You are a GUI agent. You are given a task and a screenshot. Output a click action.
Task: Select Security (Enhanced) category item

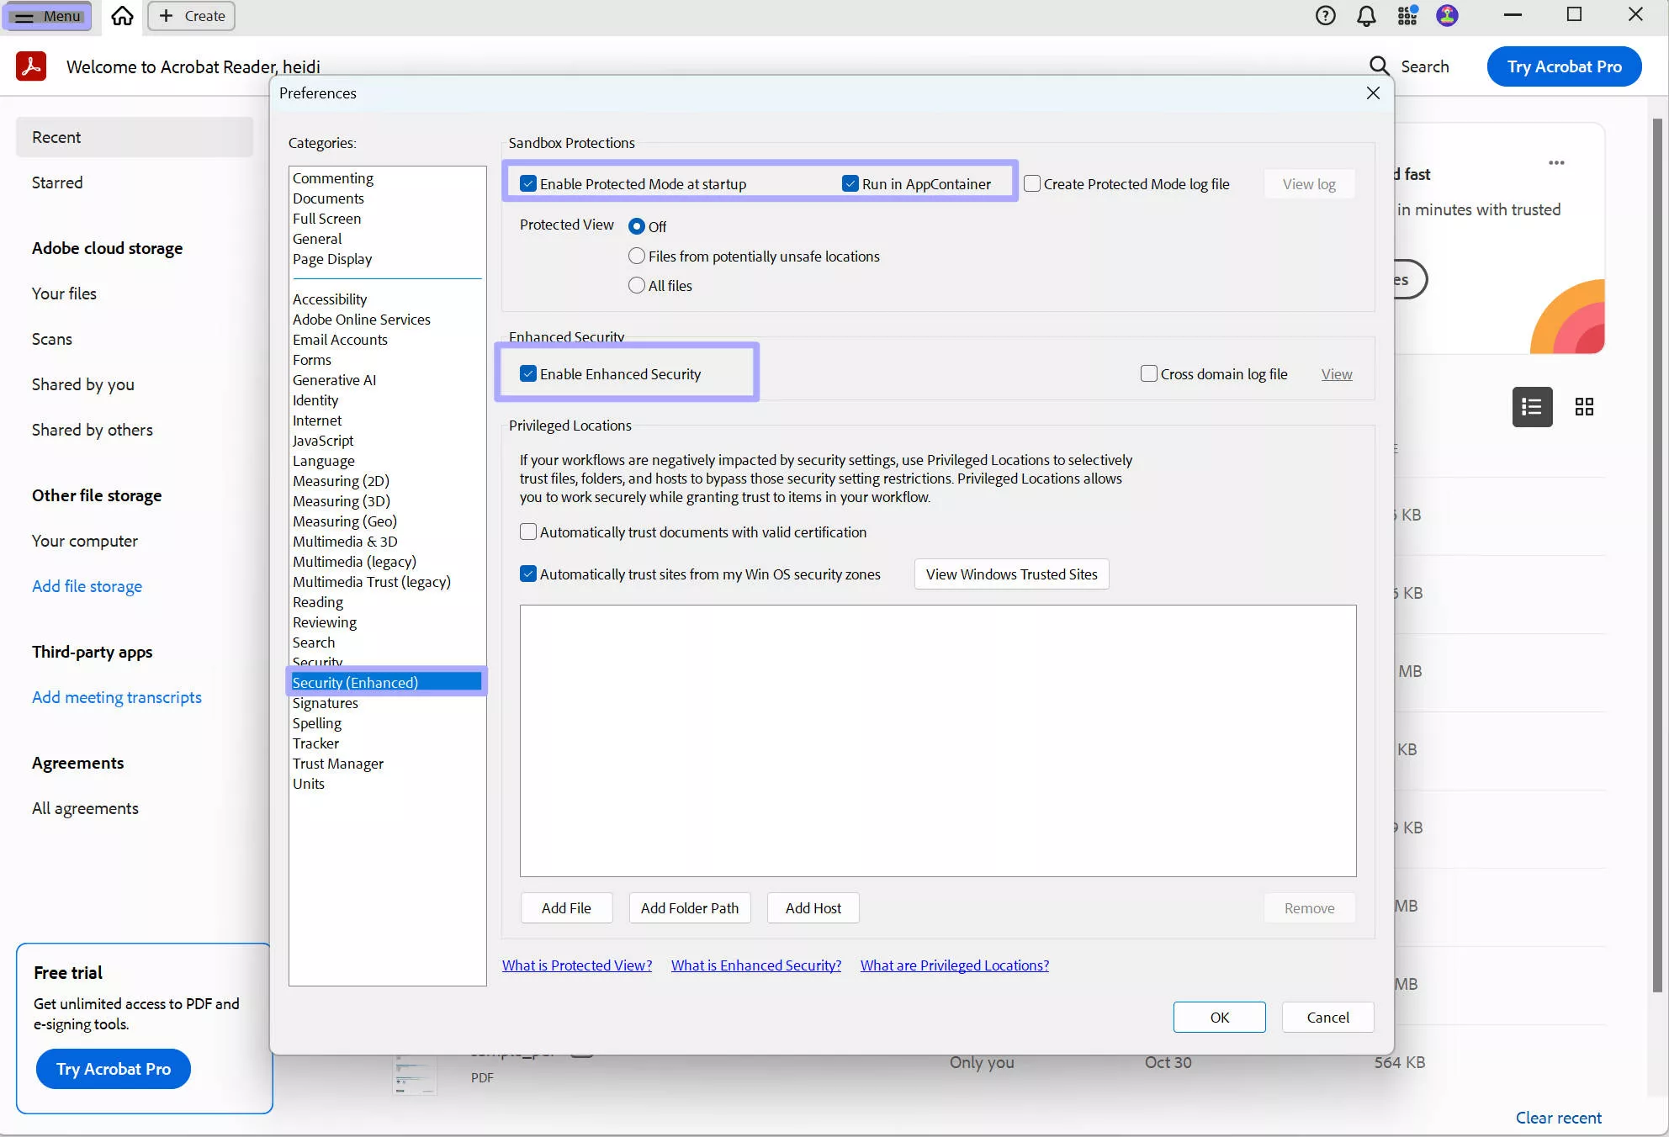[354, 682]
